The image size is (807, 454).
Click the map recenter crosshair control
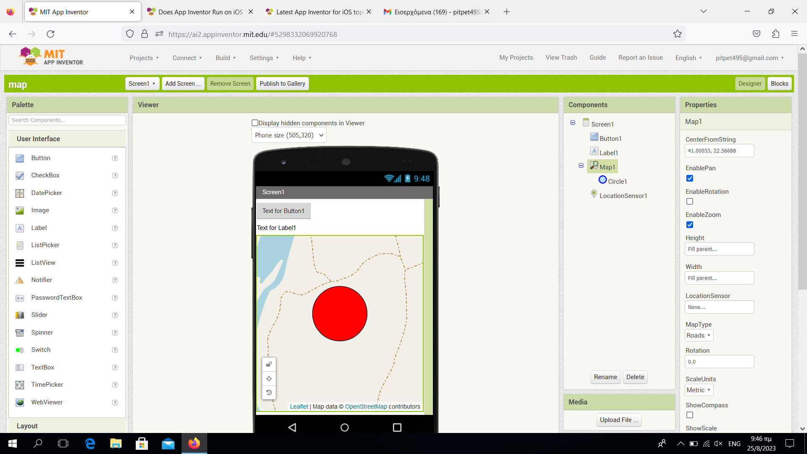269,379
